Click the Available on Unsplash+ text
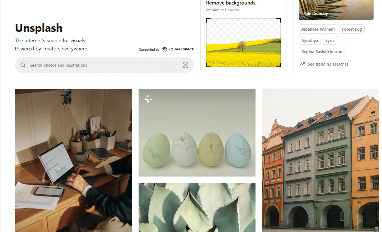The width and height of the screenshot is (382, 232). click(223, 10)
